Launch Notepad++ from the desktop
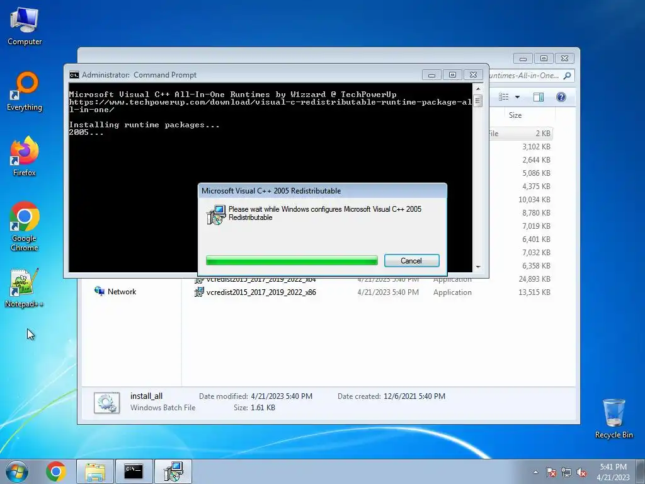645x484 pixels. tap(25, 288)
